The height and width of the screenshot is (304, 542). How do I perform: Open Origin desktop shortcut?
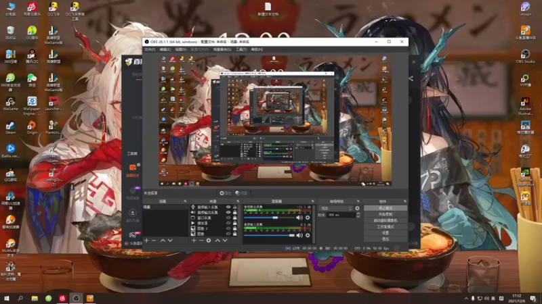click(x=32, y=128)
